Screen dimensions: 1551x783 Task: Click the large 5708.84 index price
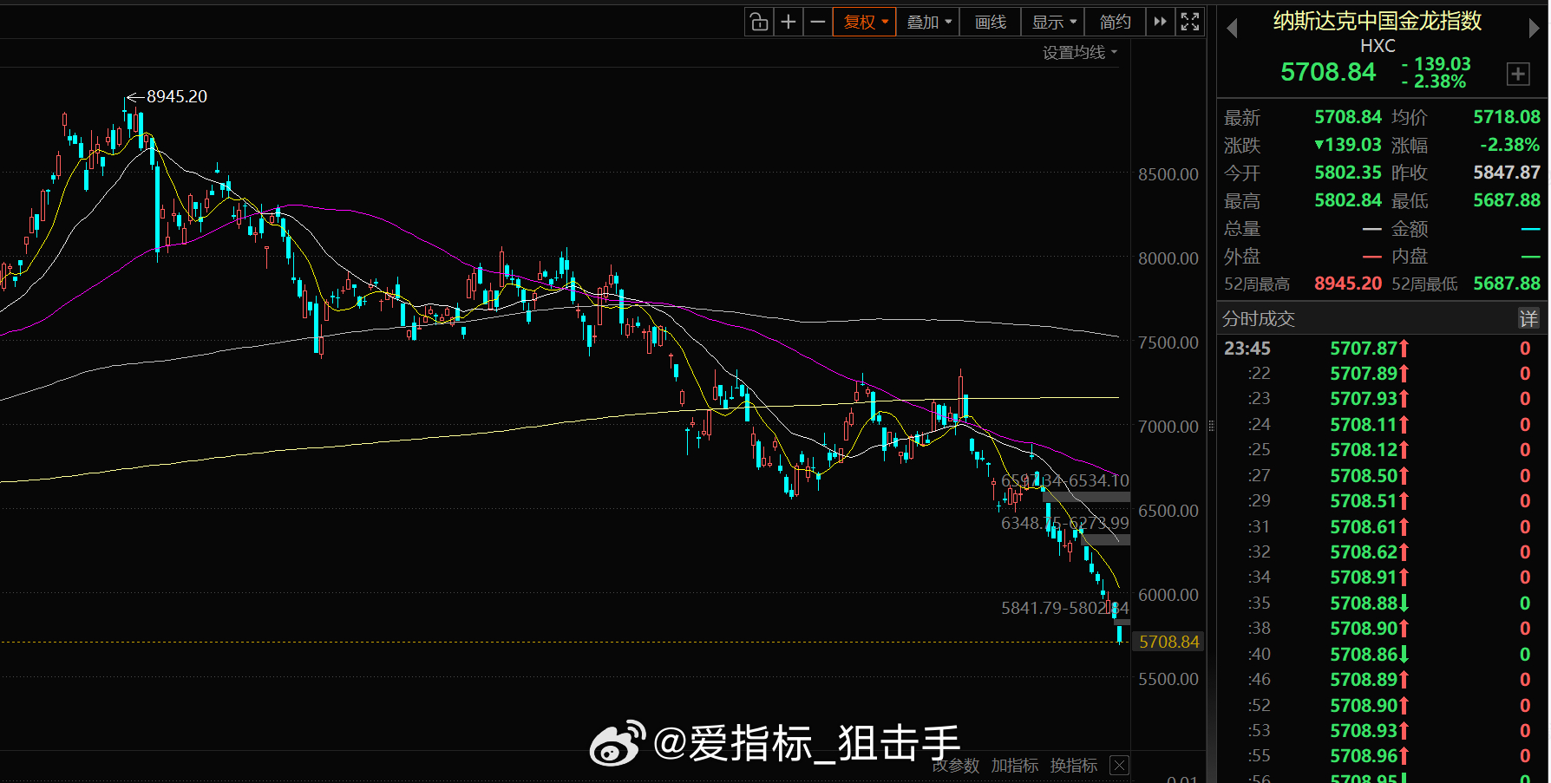1328,72
